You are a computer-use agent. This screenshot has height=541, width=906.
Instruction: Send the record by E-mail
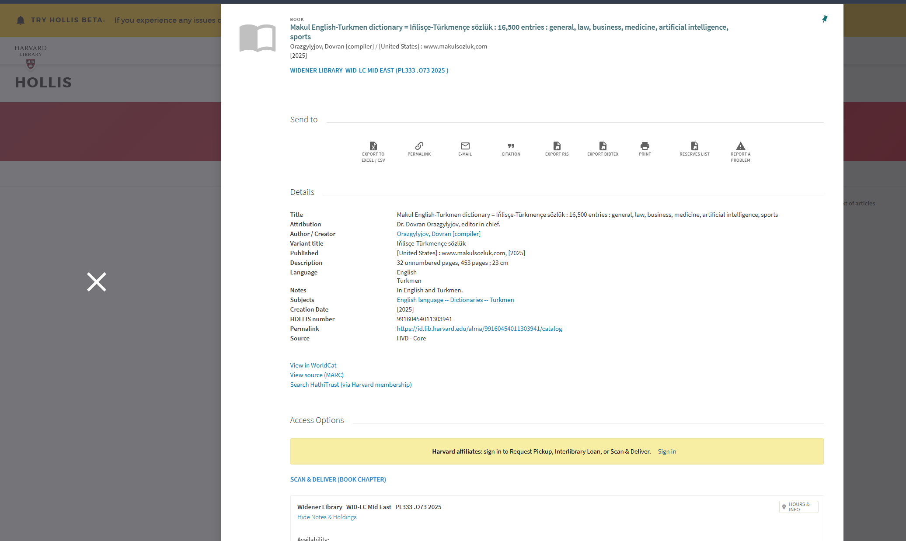465,149
